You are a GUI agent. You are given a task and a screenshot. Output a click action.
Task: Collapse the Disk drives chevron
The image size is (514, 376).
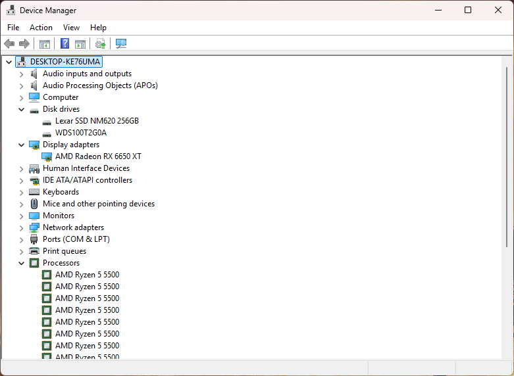(x=21, y=109)
